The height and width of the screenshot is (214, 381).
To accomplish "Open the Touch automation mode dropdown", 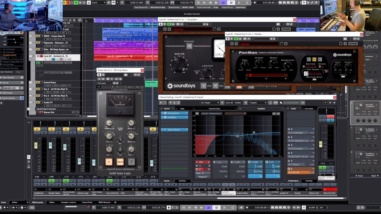I will tap(99, 2).
